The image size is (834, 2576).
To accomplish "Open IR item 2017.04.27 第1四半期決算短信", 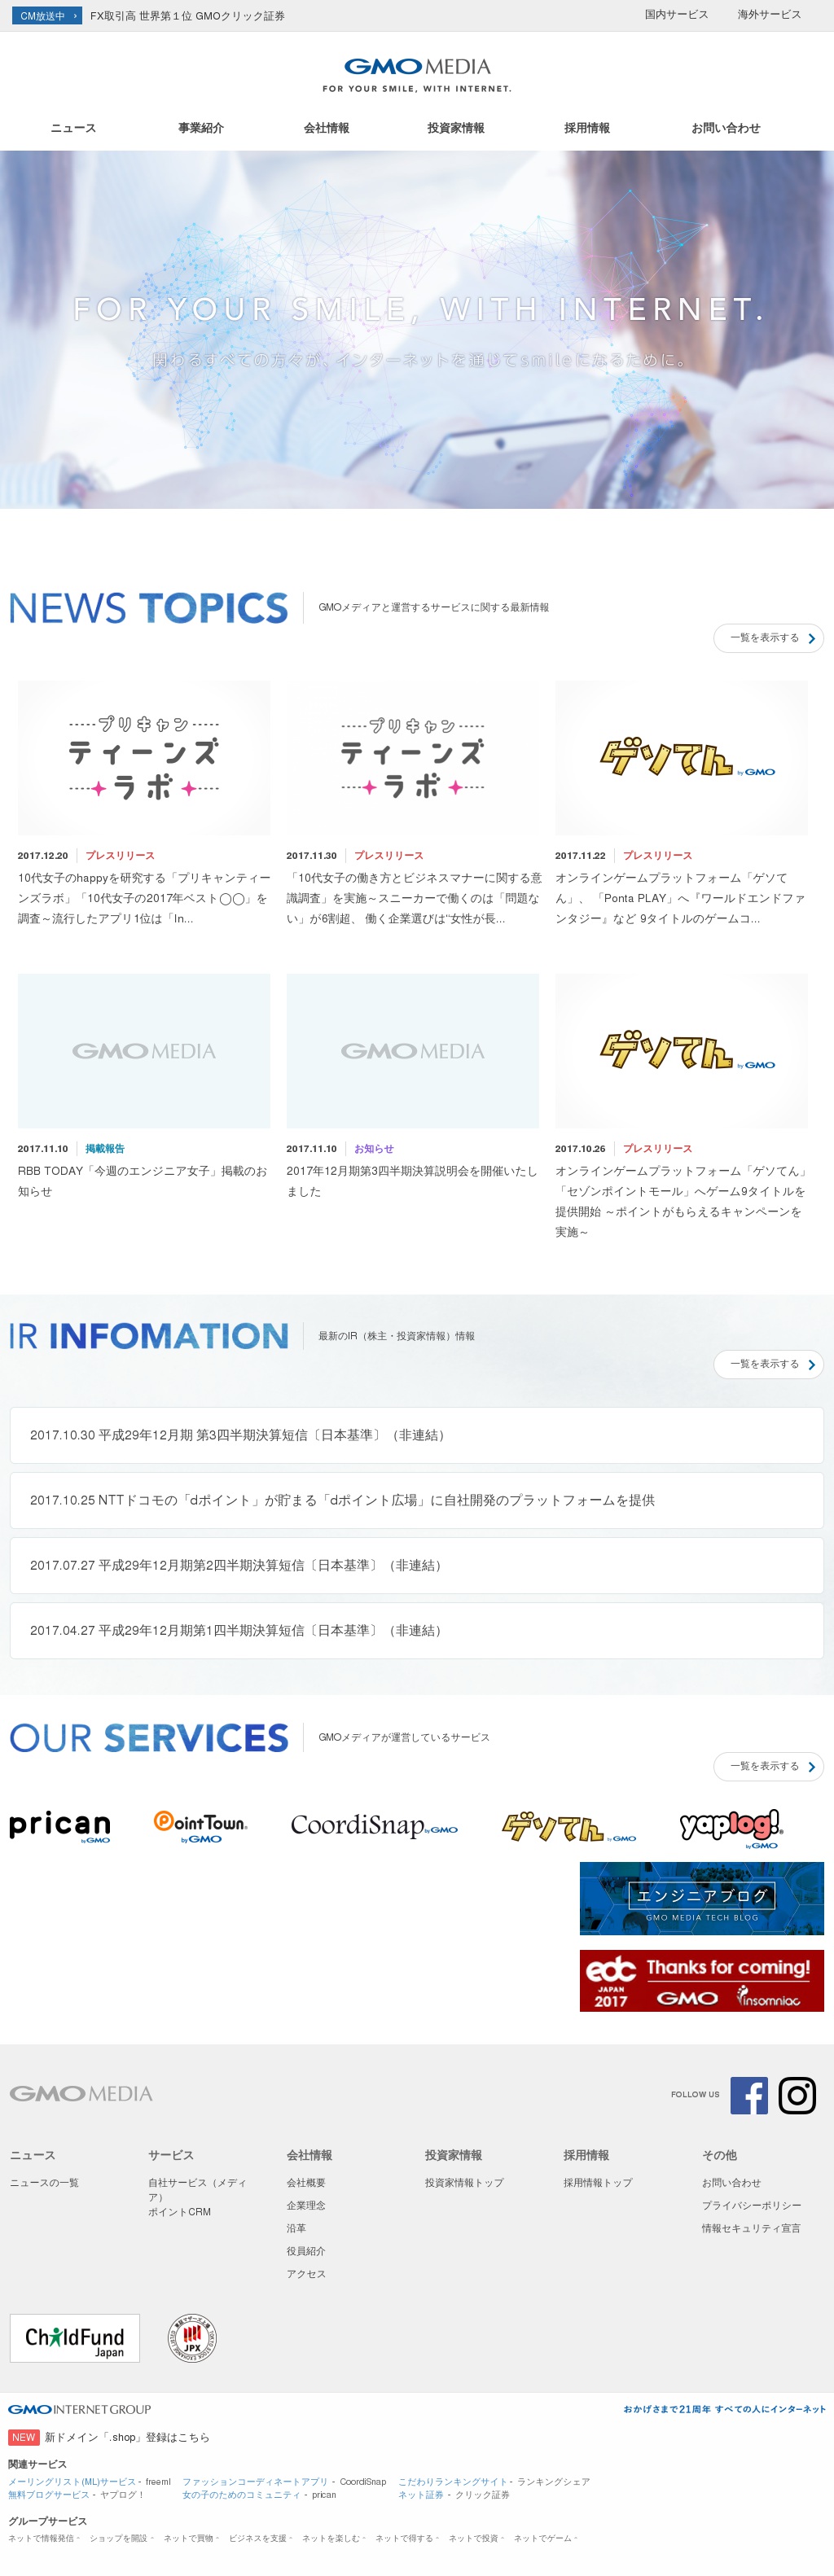I will coord(417,1630).
